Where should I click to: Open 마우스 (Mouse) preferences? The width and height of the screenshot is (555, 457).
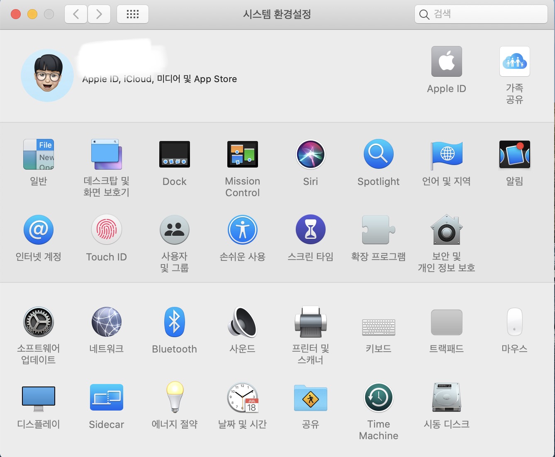click(515, 322)
